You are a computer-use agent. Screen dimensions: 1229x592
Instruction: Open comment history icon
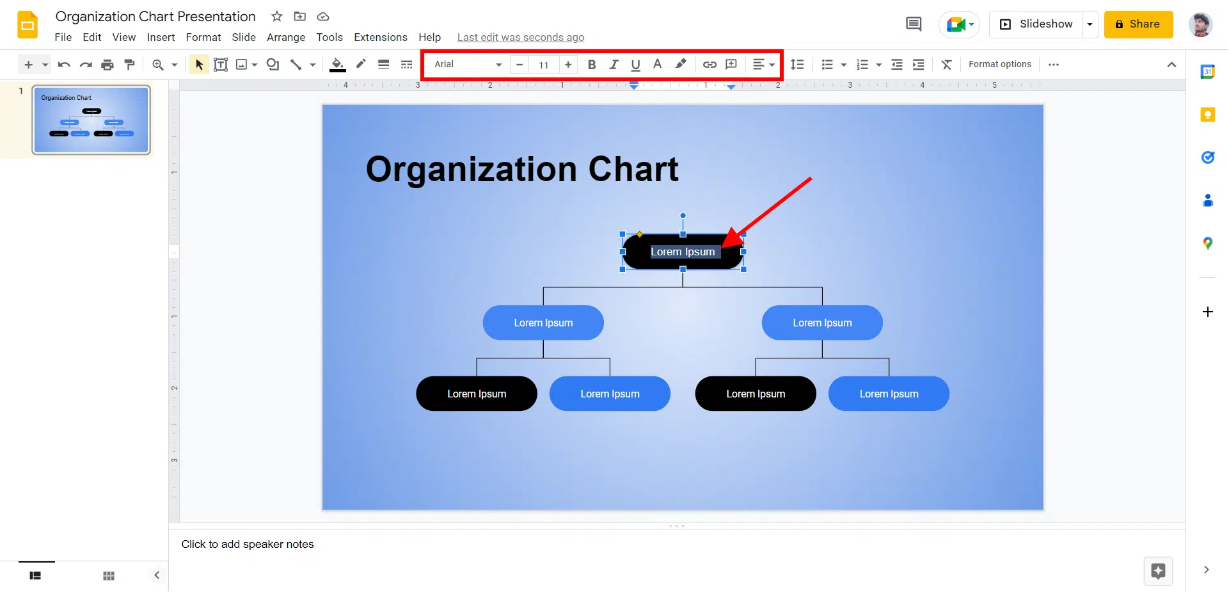(x=914, y=24)
